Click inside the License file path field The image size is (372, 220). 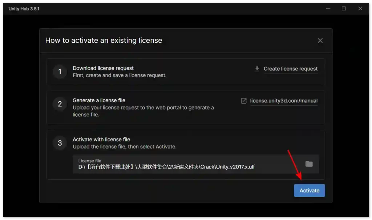(182, 167)
